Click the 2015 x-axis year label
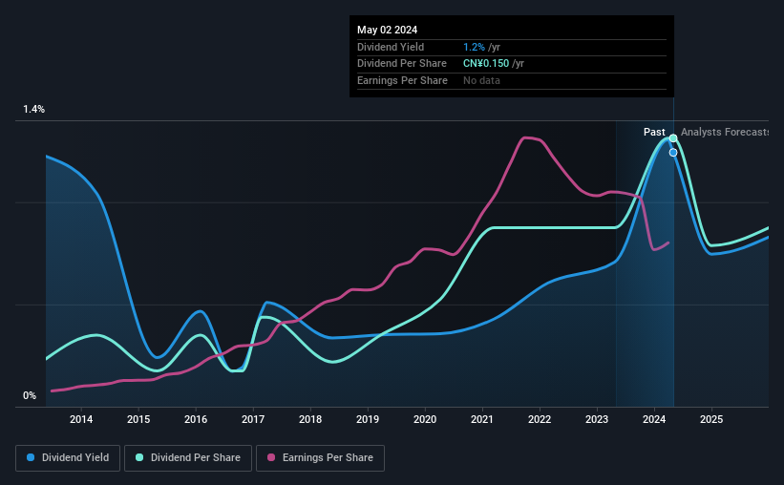This screenshot has height=485, width=784. tap(138, 419)
